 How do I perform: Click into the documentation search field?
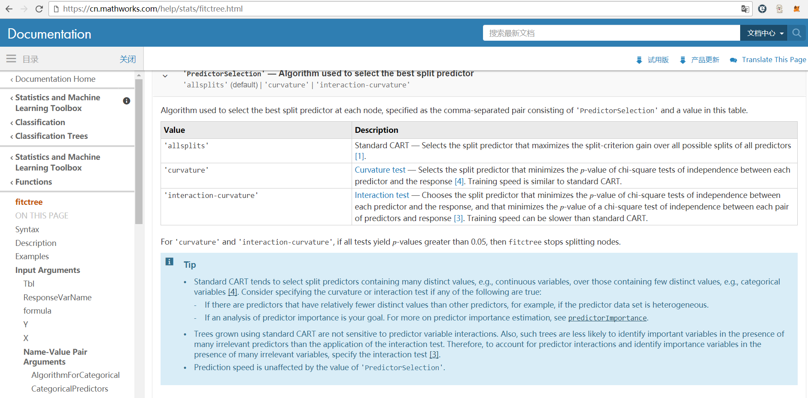[611, 33]
